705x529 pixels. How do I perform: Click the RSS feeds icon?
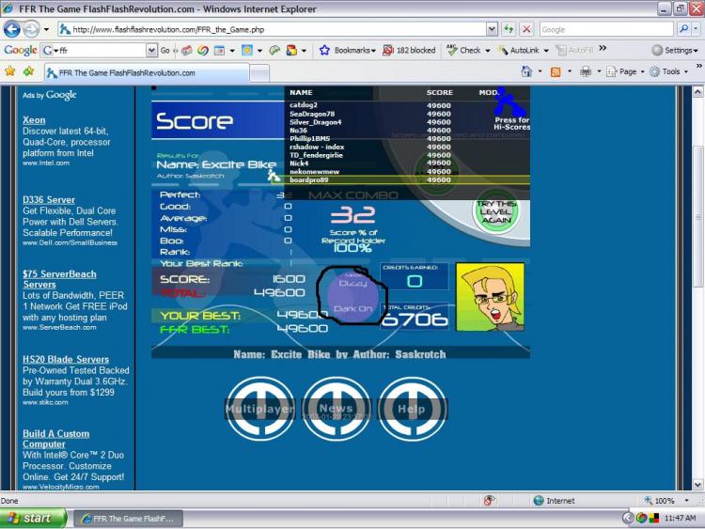tap(556, 72)
